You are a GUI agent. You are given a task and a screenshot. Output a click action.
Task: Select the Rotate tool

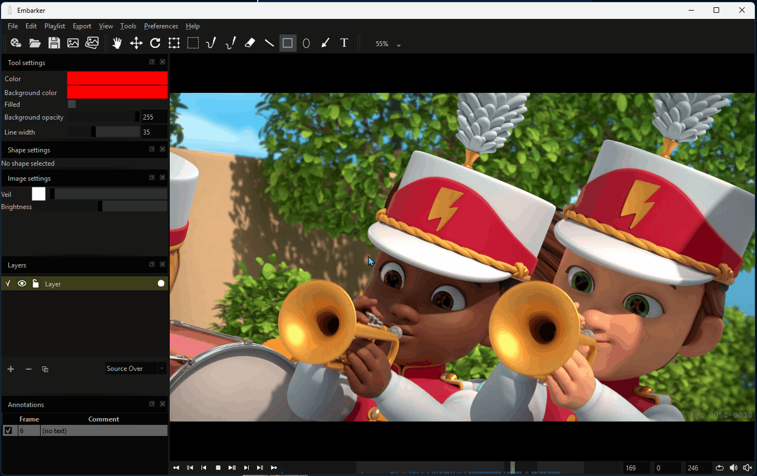pyautogui.click(x=155, y=43)
